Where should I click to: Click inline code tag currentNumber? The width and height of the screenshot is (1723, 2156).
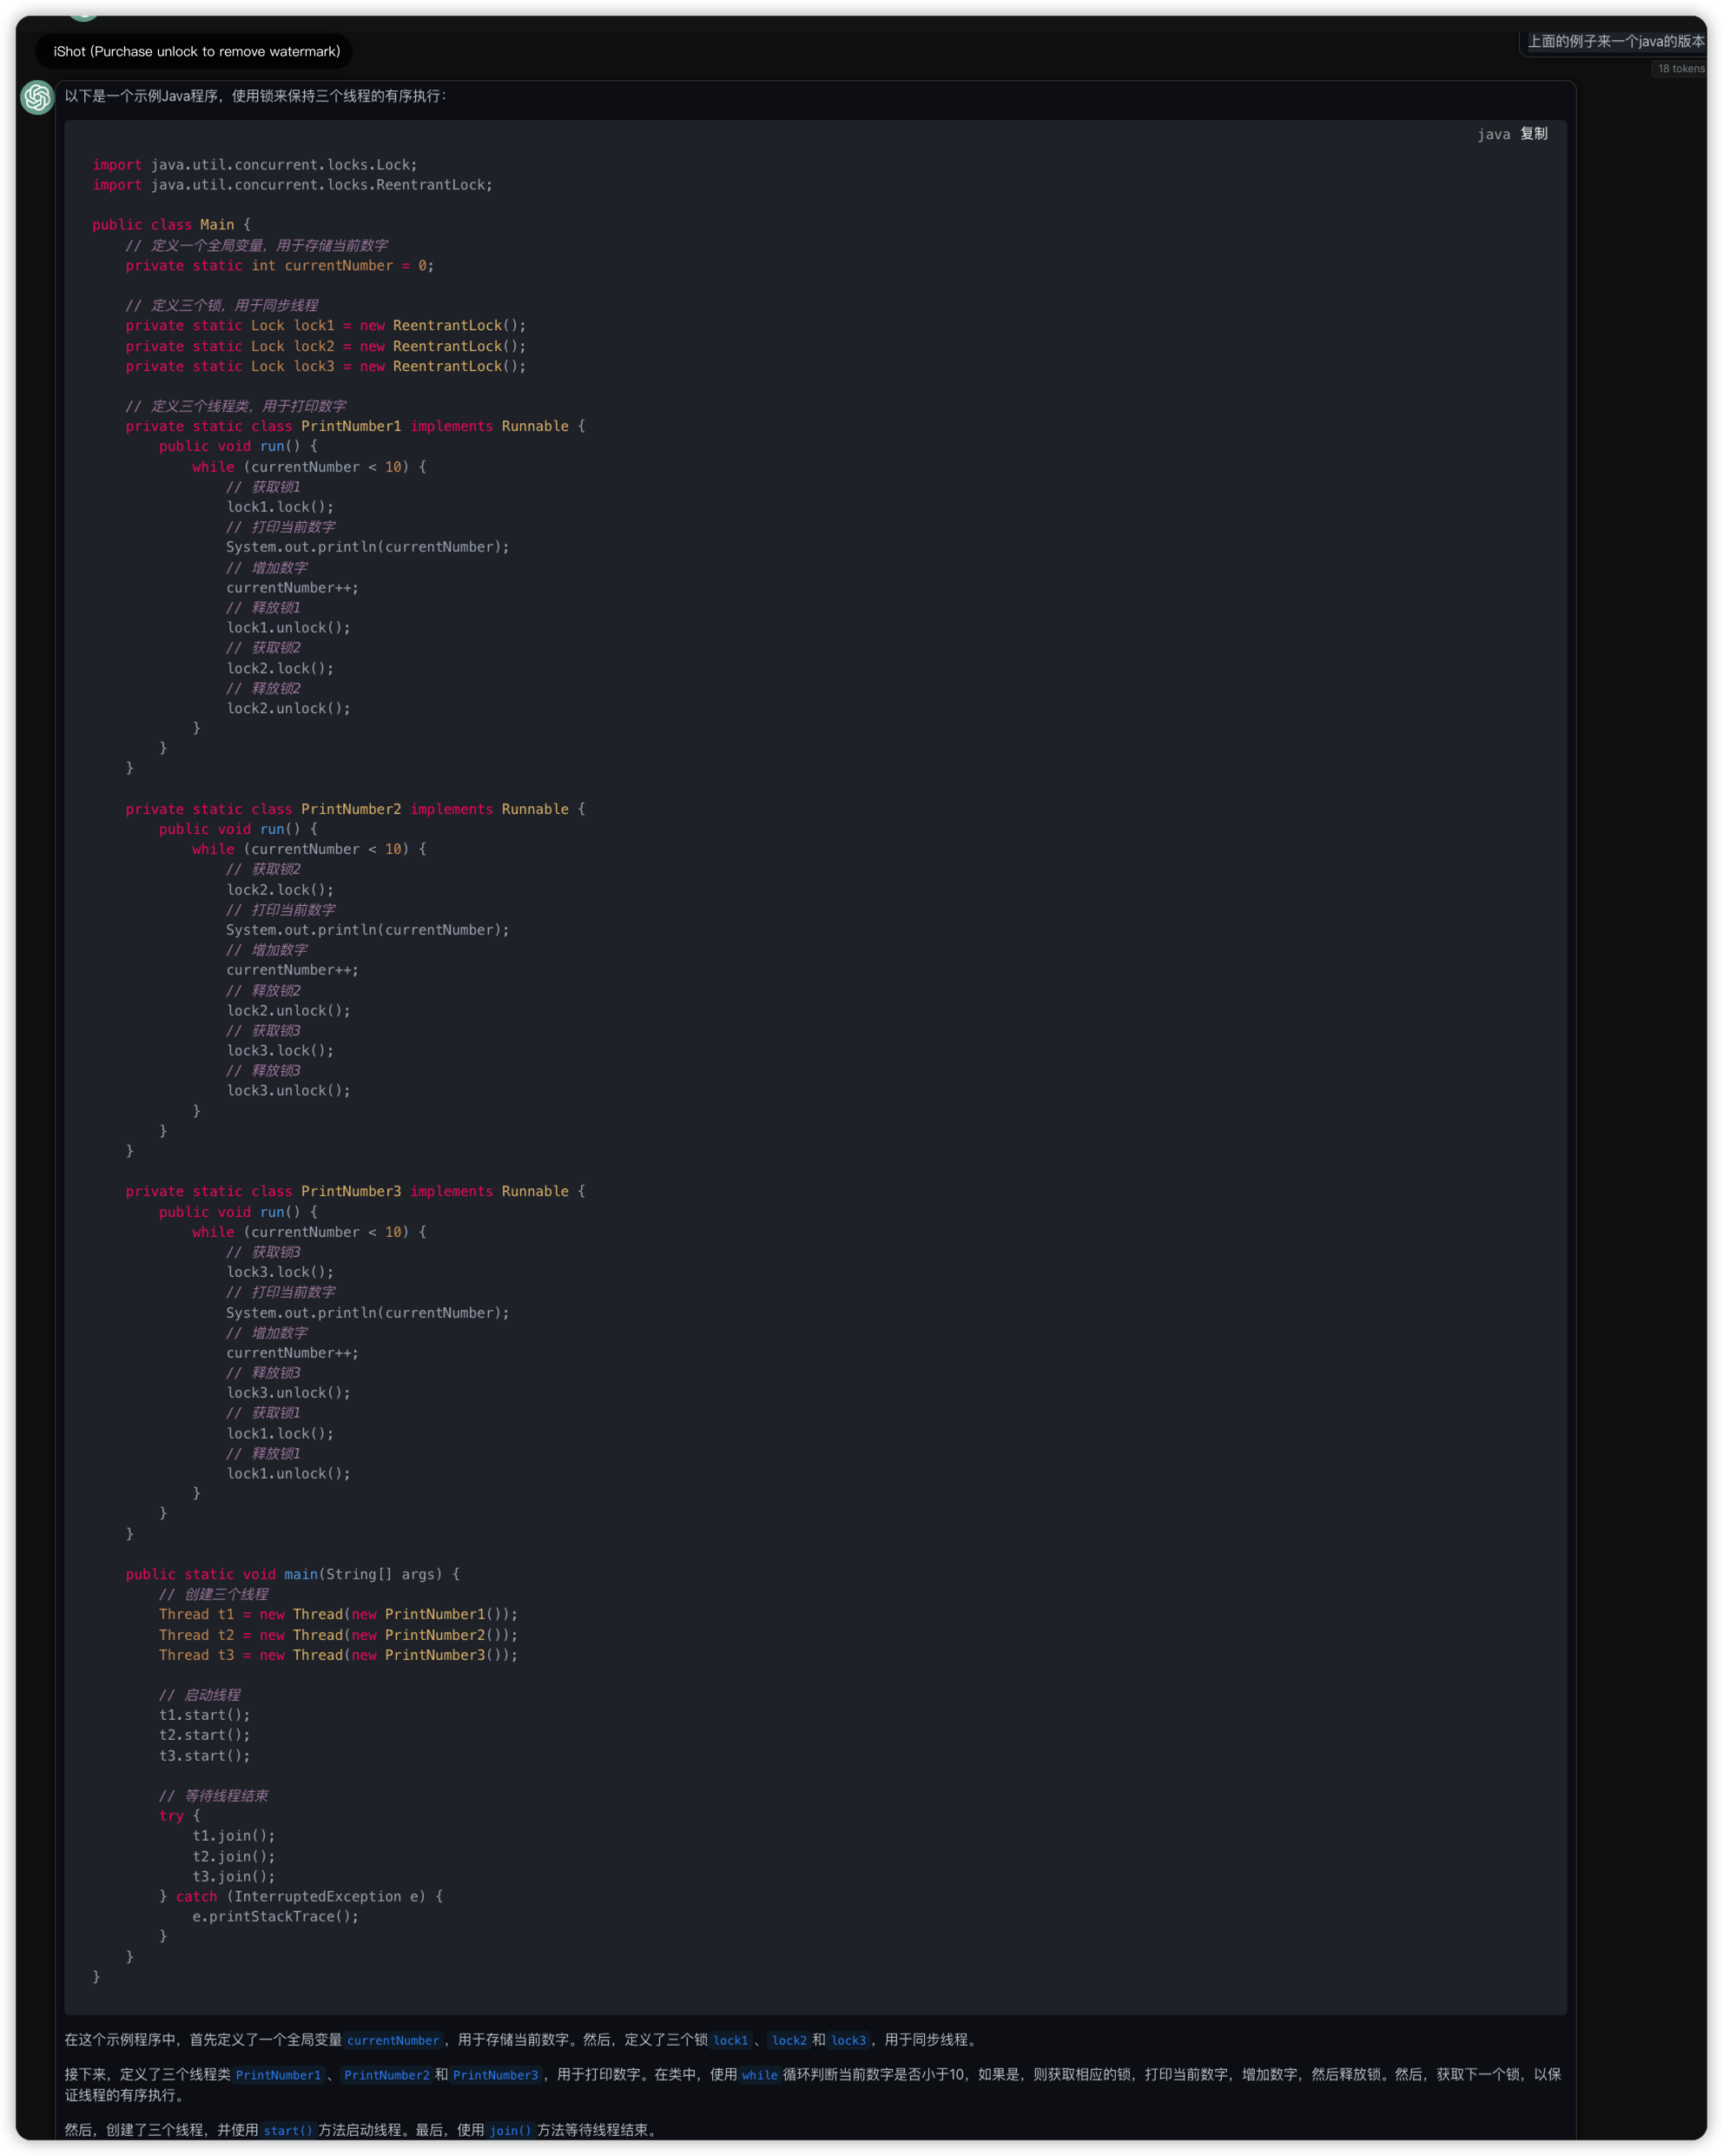click(393, 2040)
